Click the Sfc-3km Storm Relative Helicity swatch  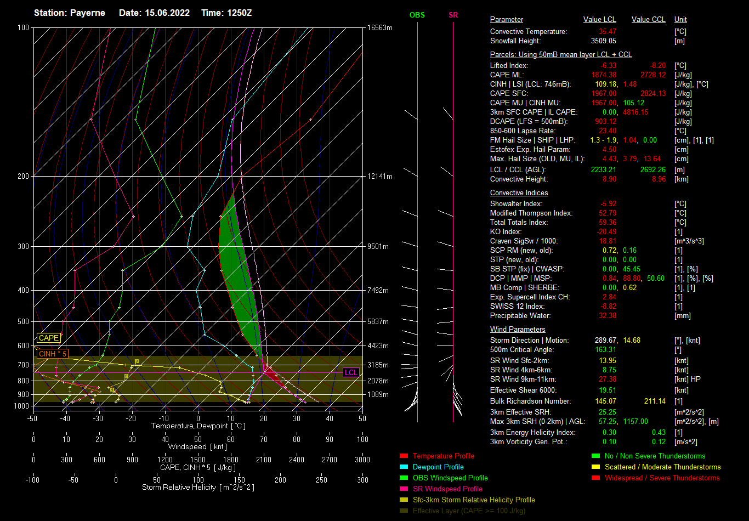point(404,500)
